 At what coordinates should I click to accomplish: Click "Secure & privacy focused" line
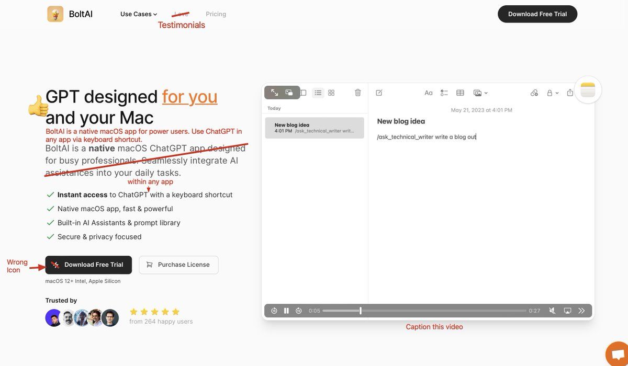pyautogui.click(x=99, y=237)
